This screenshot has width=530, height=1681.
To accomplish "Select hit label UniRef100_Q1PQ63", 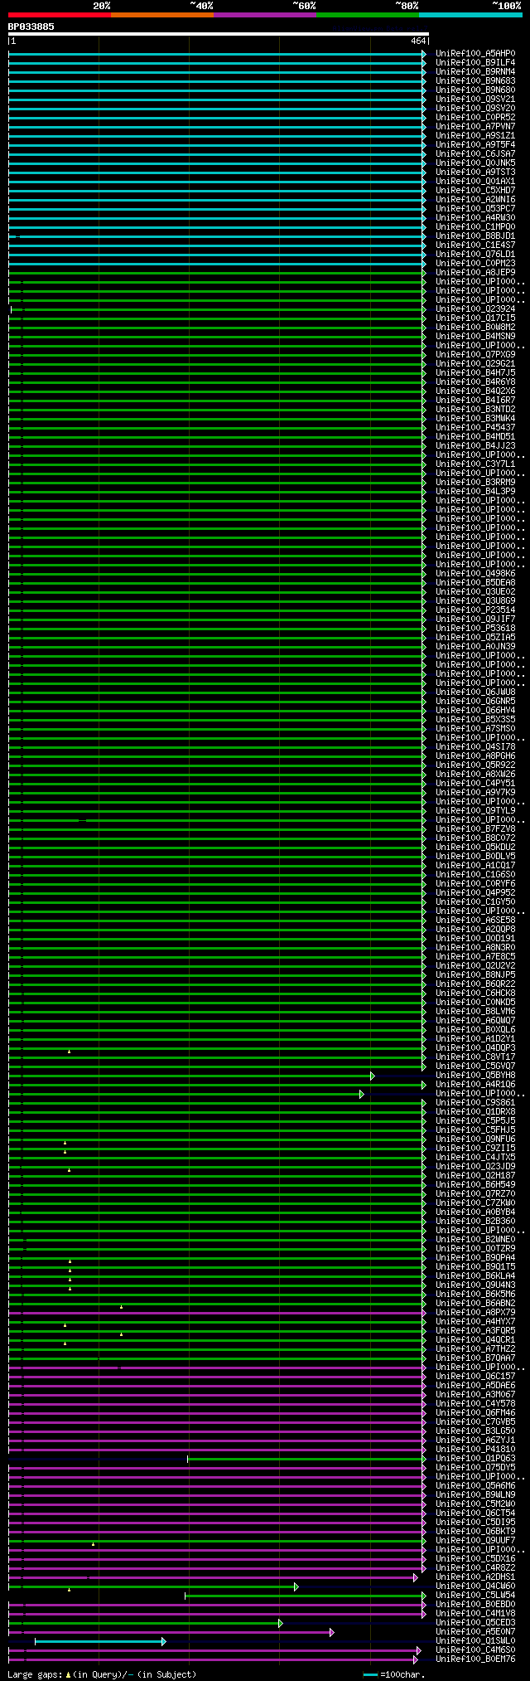I will coord(475,1459).
